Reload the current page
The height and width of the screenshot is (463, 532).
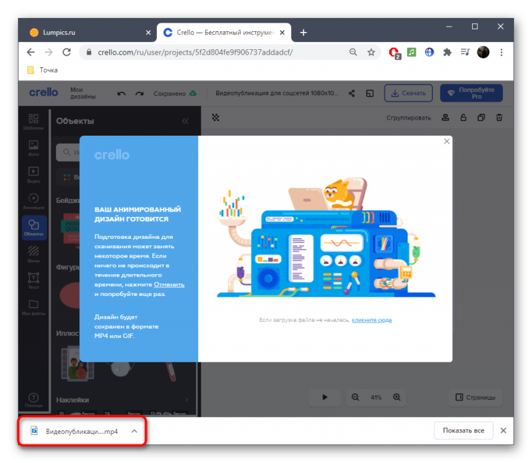tap(67, 53)
